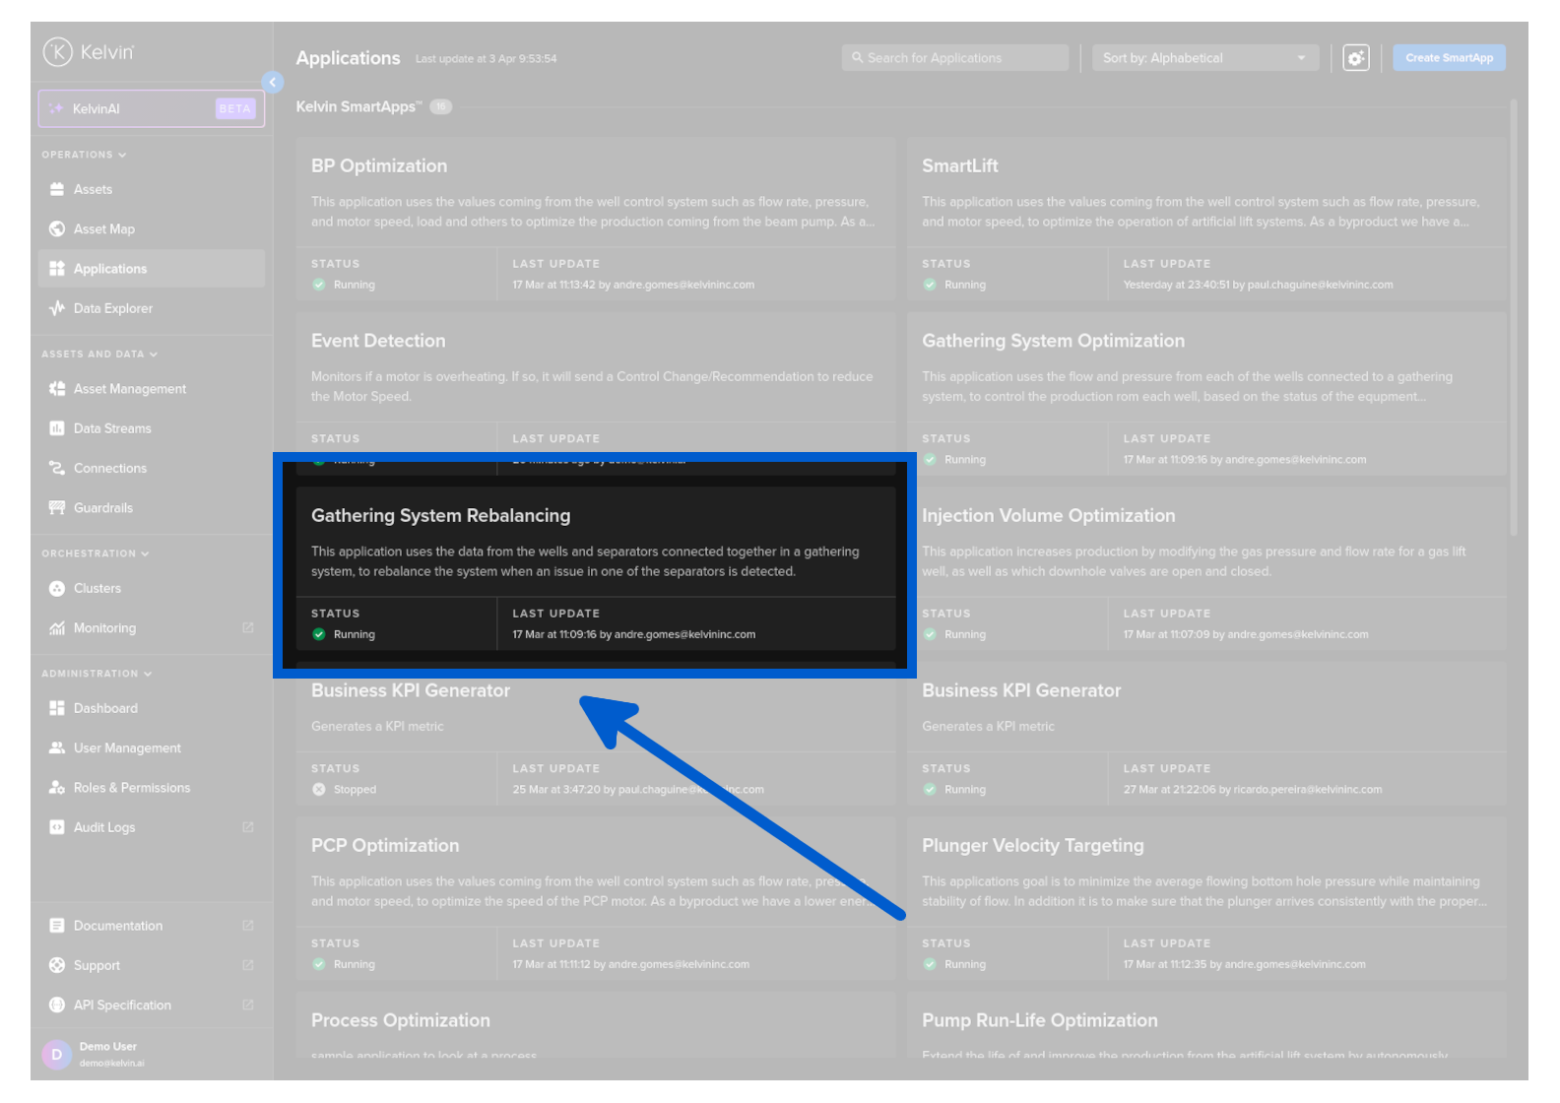The image size is (1560, 1103).
Task: Collapse the Operations section
Action: 122,155
